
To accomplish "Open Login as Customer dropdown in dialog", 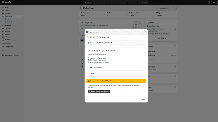I will click(96, 32).
